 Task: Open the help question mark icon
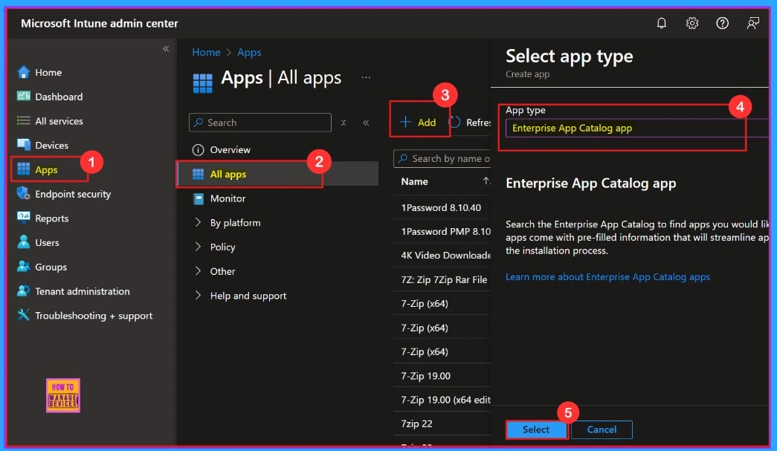click(723, 23)
